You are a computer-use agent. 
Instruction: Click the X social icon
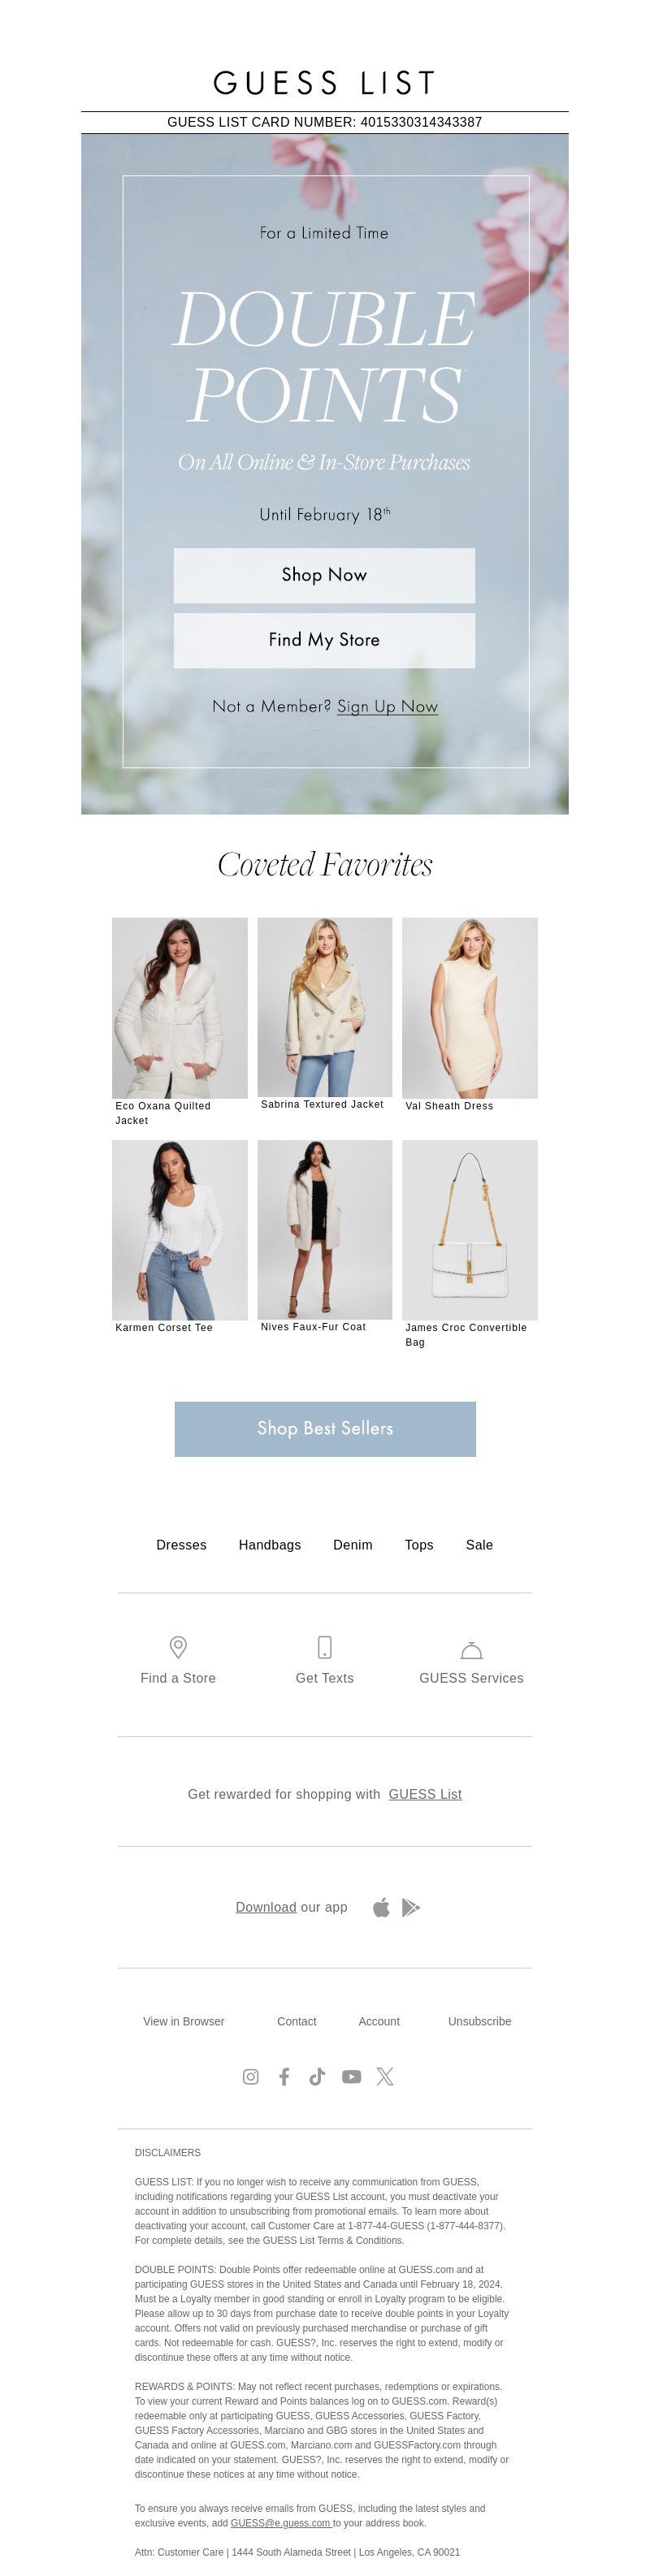385,2077
